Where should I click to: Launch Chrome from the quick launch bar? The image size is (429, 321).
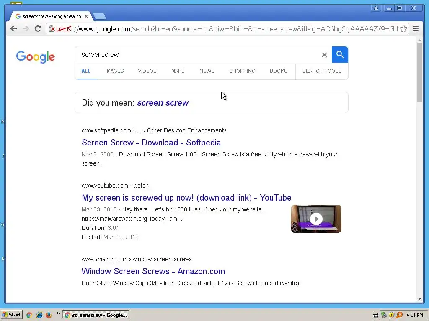[29, 315]
